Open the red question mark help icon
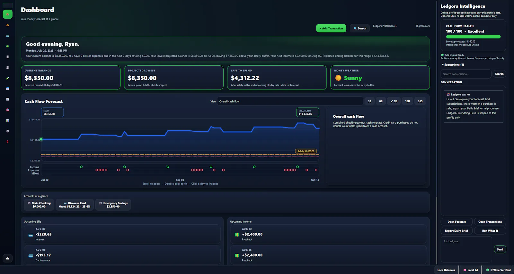 point(7,142)
